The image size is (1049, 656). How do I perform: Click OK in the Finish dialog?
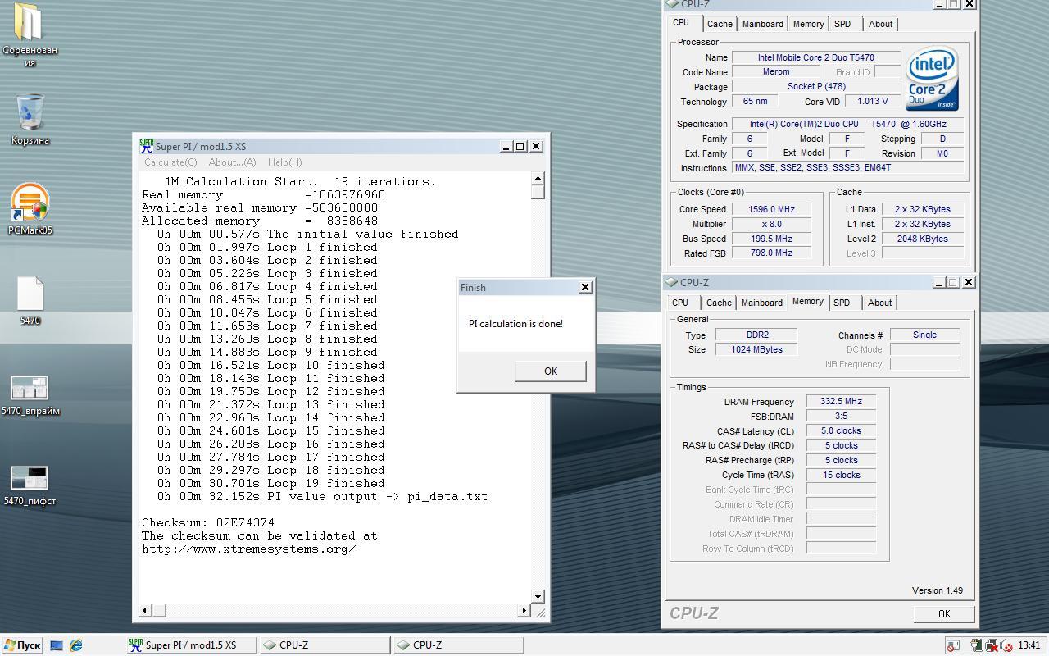pyautogui.click(x=551, y=371)
